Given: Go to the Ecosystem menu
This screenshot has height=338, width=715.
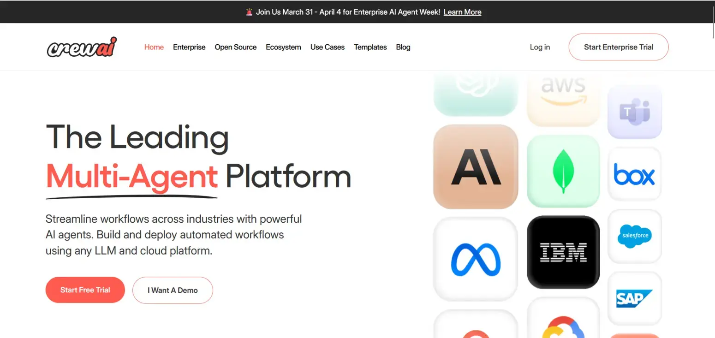Looking at the screenshot, I should [283, 47].
